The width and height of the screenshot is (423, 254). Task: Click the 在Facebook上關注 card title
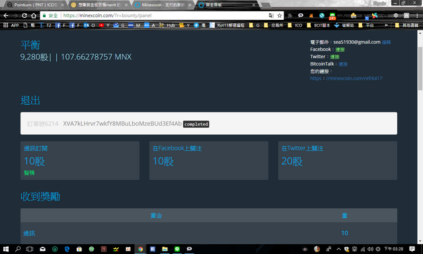coord(177,148)
